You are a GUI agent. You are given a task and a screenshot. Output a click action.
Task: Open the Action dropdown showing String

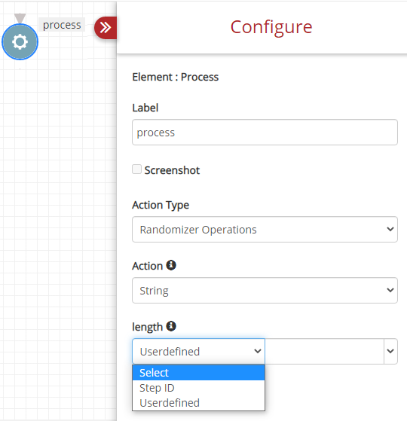265,290
